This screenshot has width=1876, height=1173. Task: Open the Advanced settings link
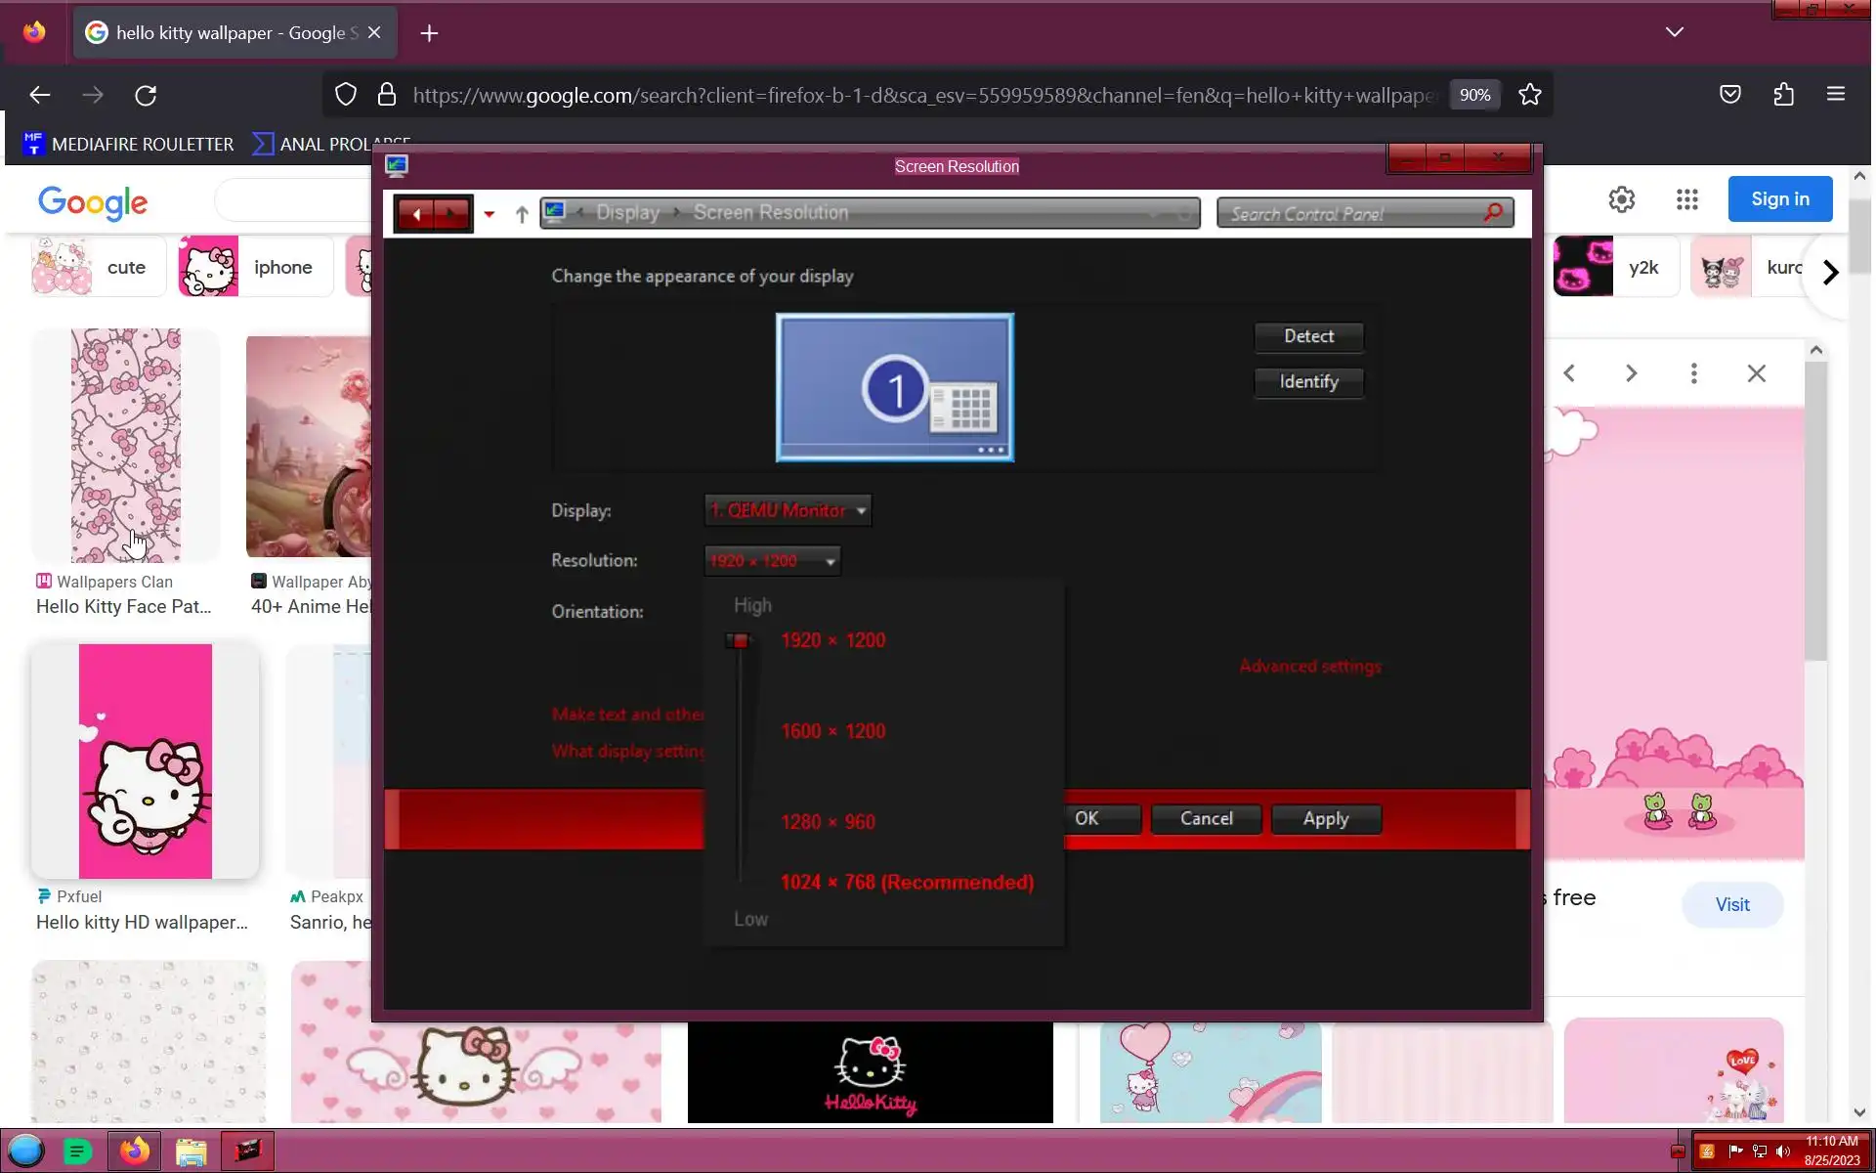tap(1309, 667)
